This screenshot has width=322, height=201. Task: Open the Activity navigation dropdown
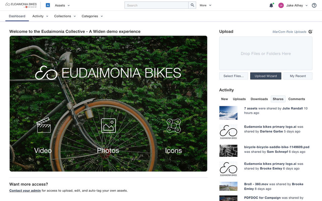point(40,16)
